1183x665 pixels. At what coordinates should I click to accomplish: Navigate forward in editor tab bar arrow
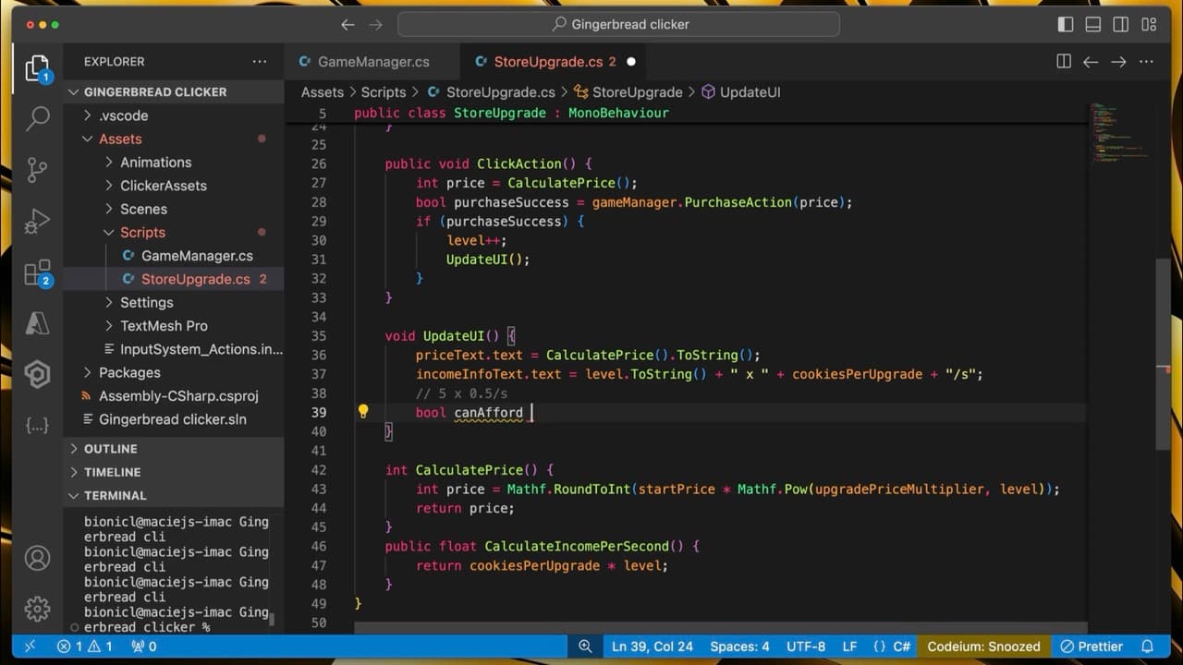[x=1119, y=62]
